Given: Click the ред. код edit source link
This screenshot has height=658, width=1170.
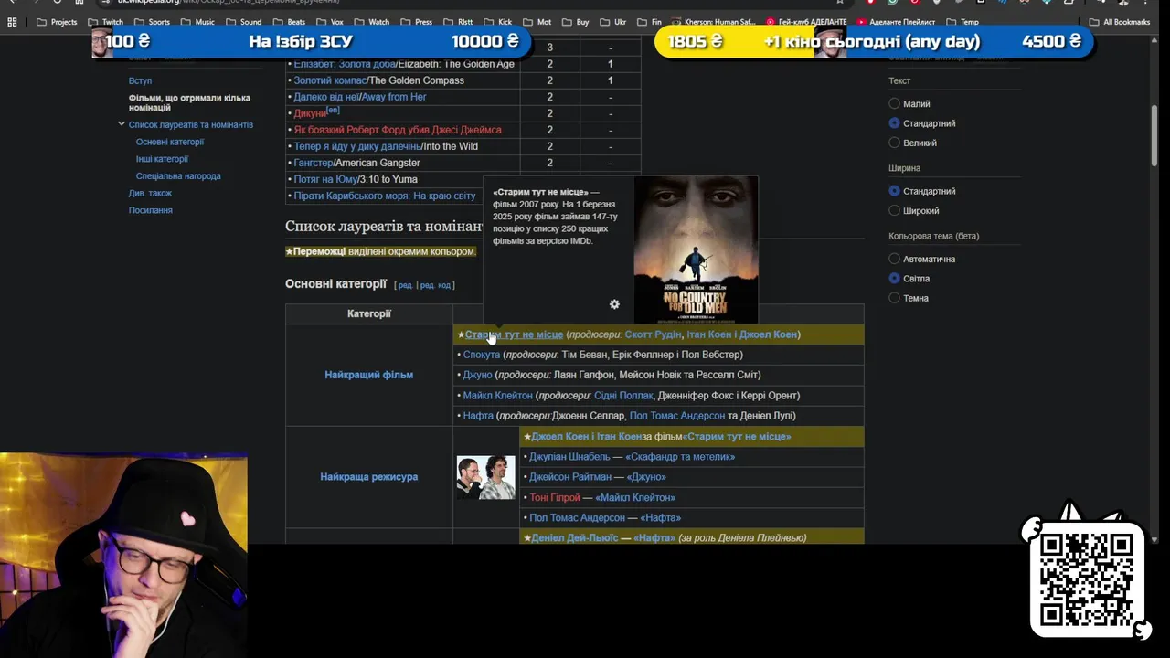Looking at the screenshot, I should (435, 285).
